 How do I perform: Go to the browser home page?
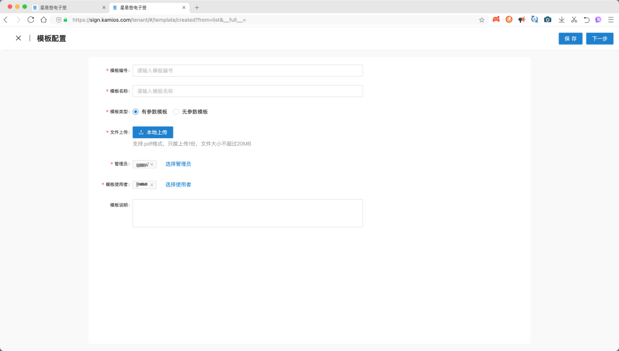click(x=44, y=20)
